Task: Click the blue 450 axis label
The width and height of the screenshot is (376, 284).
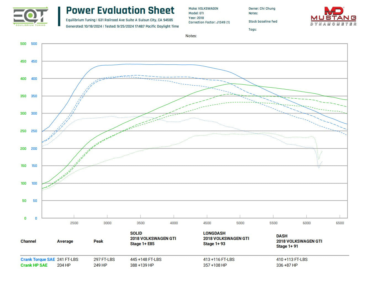Action: [34, 61]
